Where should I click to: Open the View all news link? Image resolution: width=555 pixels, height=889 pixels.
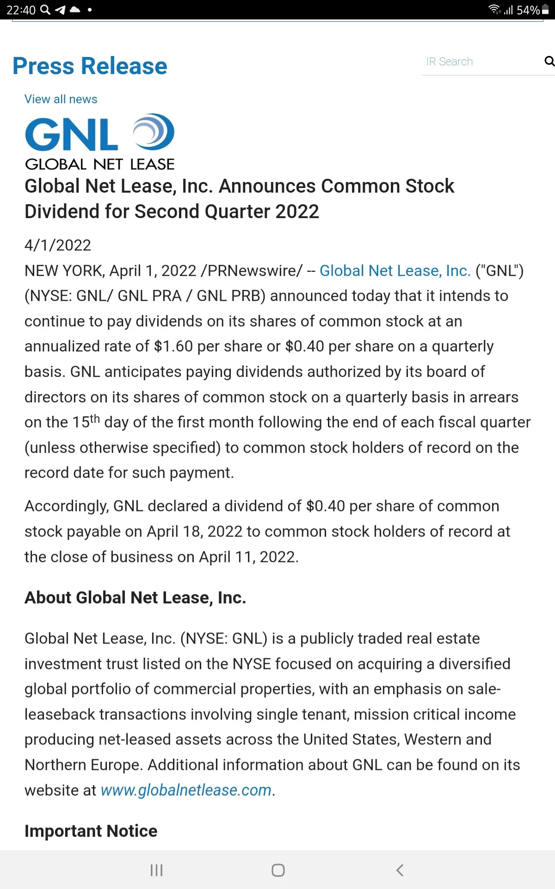click(61, 99)
